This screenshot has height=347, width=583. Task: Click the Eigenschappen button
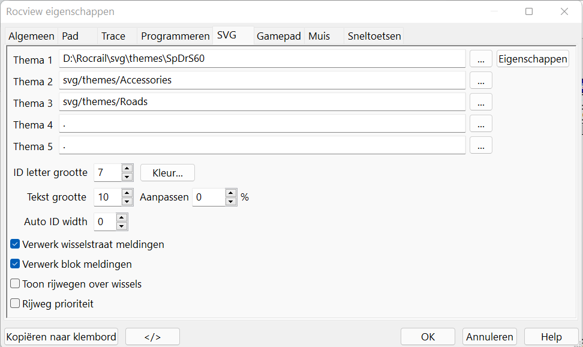[533, 59]
